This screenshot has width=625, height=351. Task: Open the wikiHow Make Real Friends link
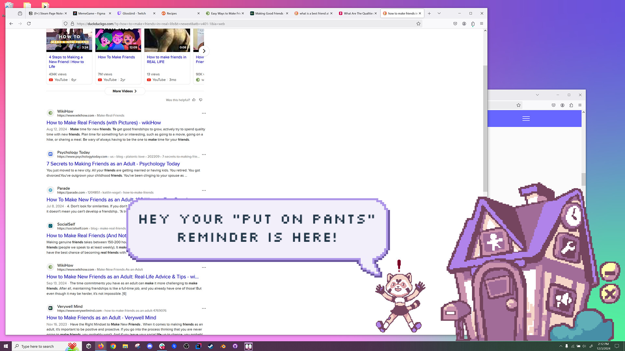click(104, 123)
